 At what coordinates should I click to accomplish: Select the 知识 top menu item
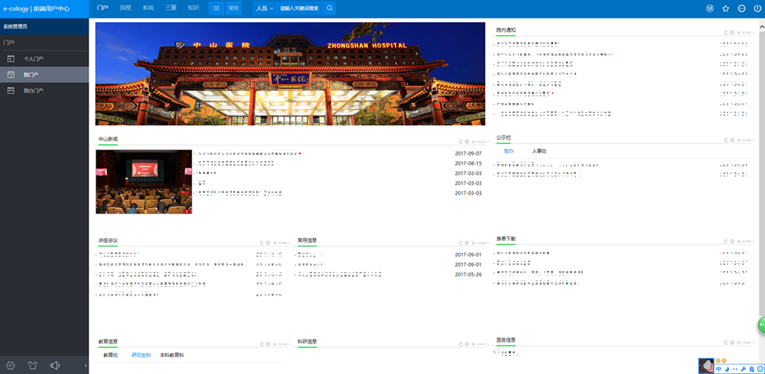[194, 8]
